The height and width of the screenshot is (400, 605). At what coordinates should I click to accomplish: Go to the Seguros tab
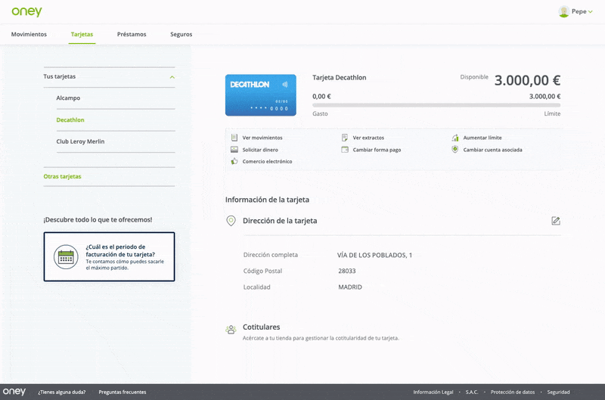(x=181, y=35)
